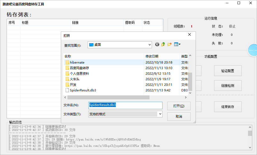
Task: Create a new folder icon in dialog
Action: point(169,44)
